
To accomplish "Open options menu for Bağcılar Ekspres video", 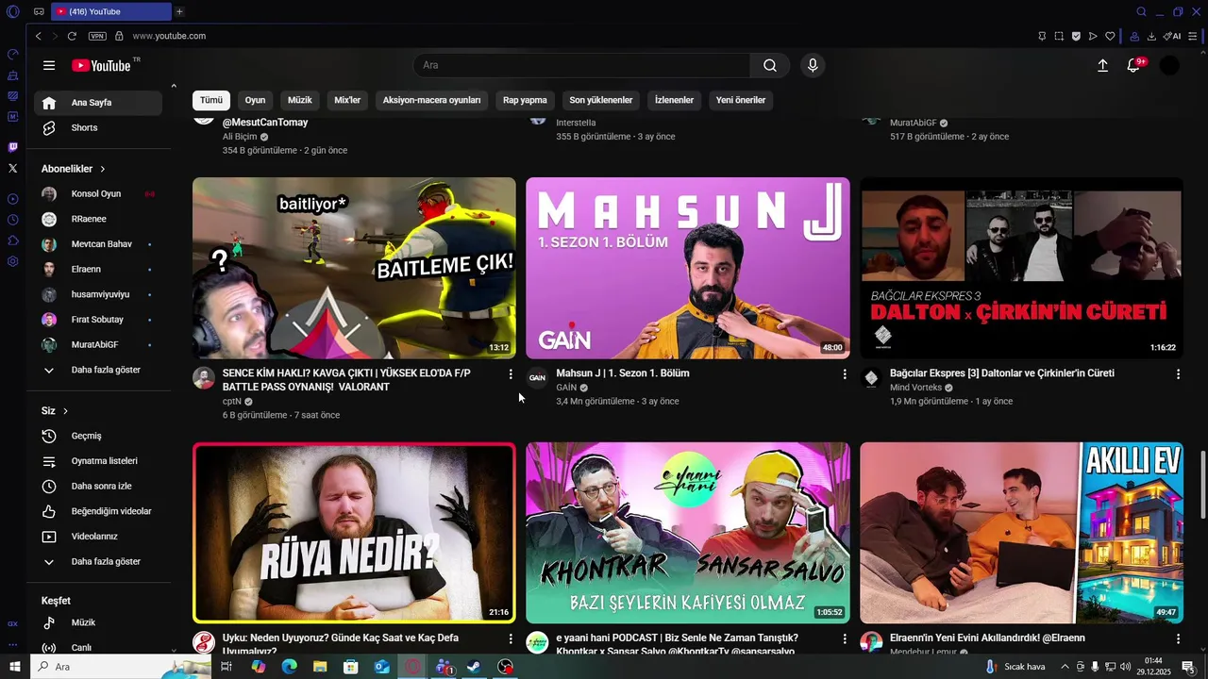I will (1178, 374).
